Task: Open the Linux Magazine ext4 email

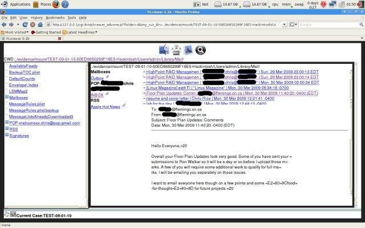Action: point(217,88)
